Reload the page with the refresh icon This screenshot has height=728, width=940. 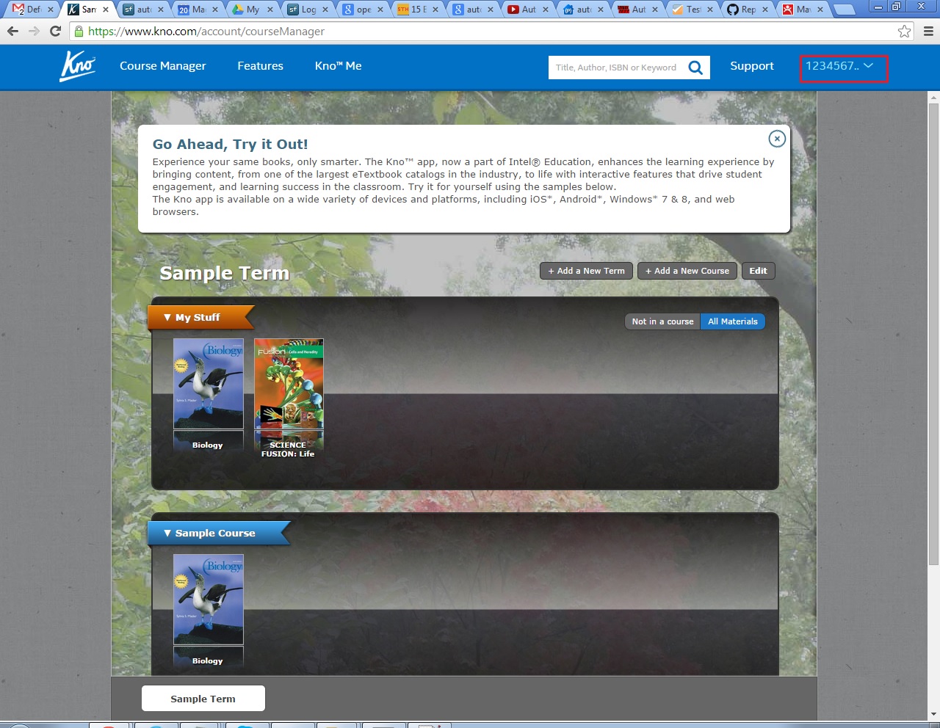pyautogui.click(x=55, y=32)
